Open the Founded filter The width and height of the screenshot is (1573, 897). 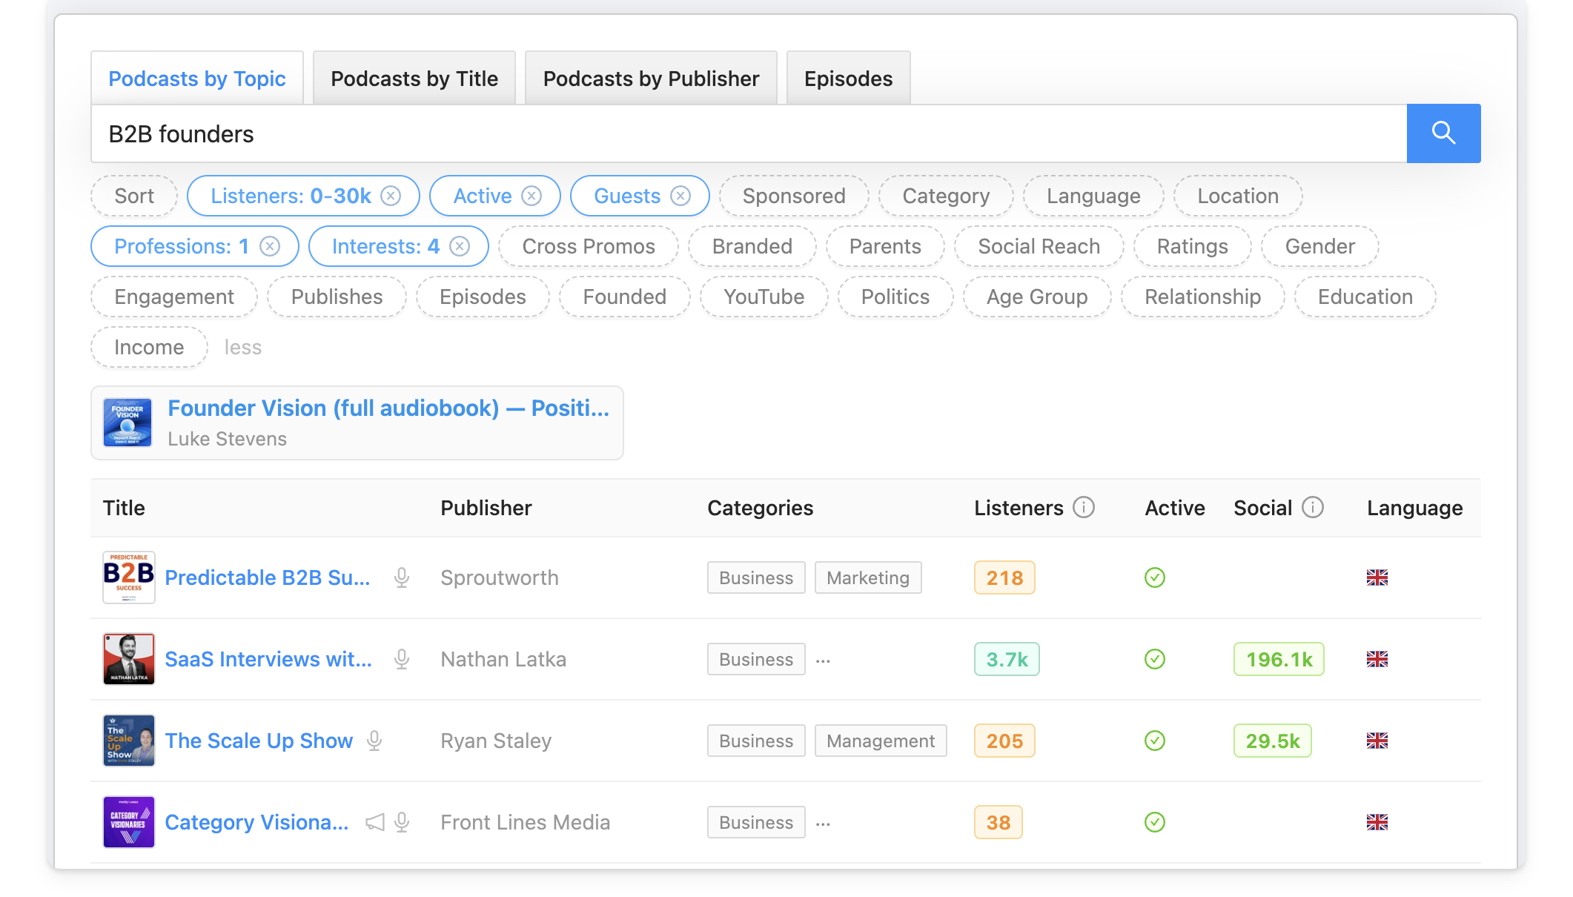point(625,297)
